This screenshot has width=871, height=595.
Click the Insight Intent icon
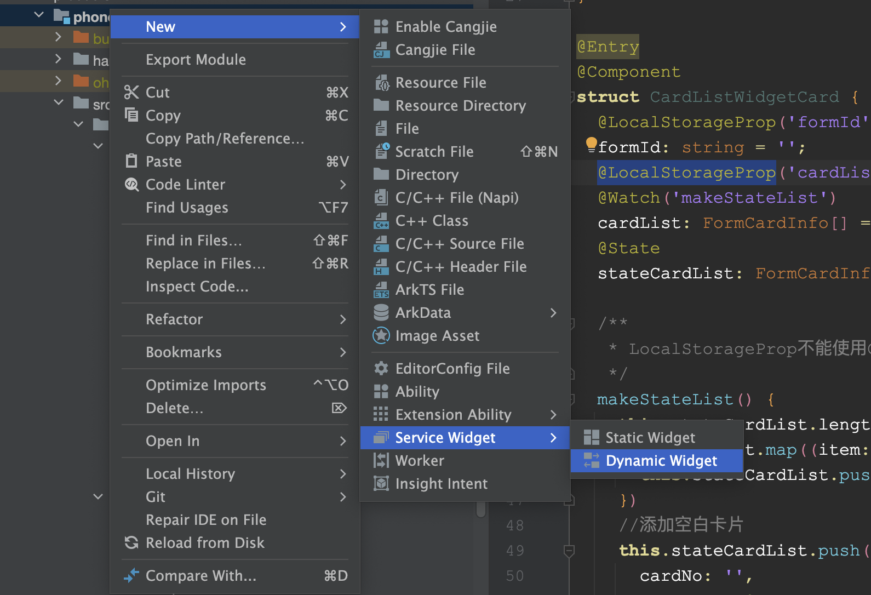pyautogui.click(x=381, y=483)
